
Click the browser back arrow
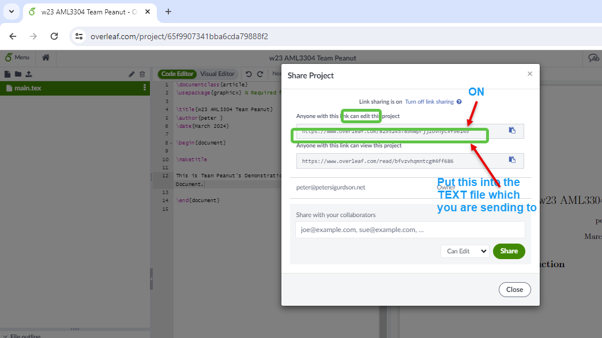click(x=13, y=36)
